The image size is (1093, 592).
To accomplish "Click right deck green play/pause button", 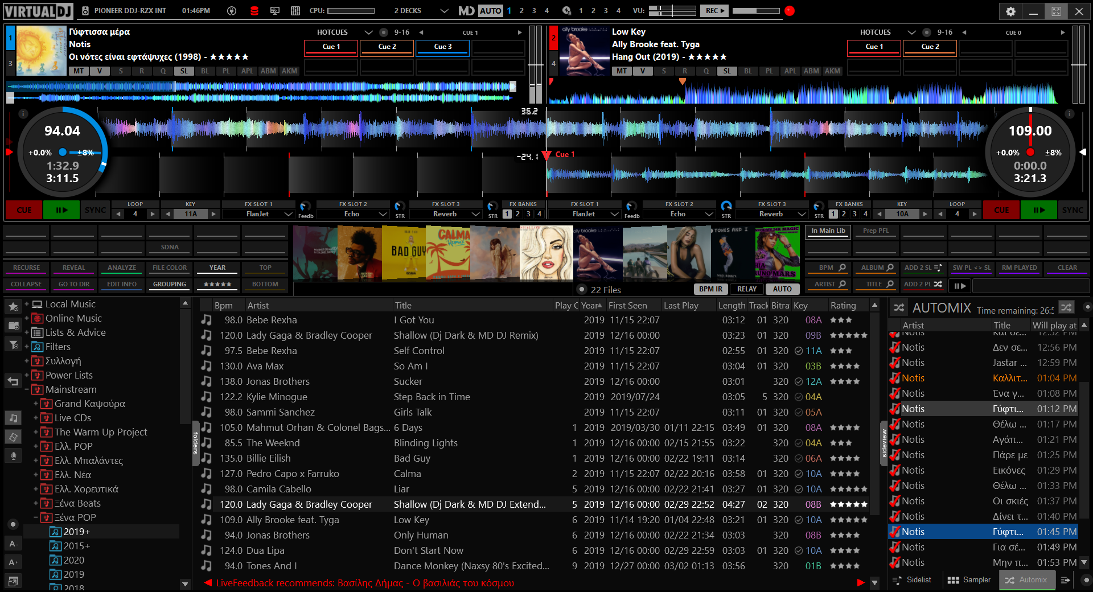I will click(x=1039, y=210).
